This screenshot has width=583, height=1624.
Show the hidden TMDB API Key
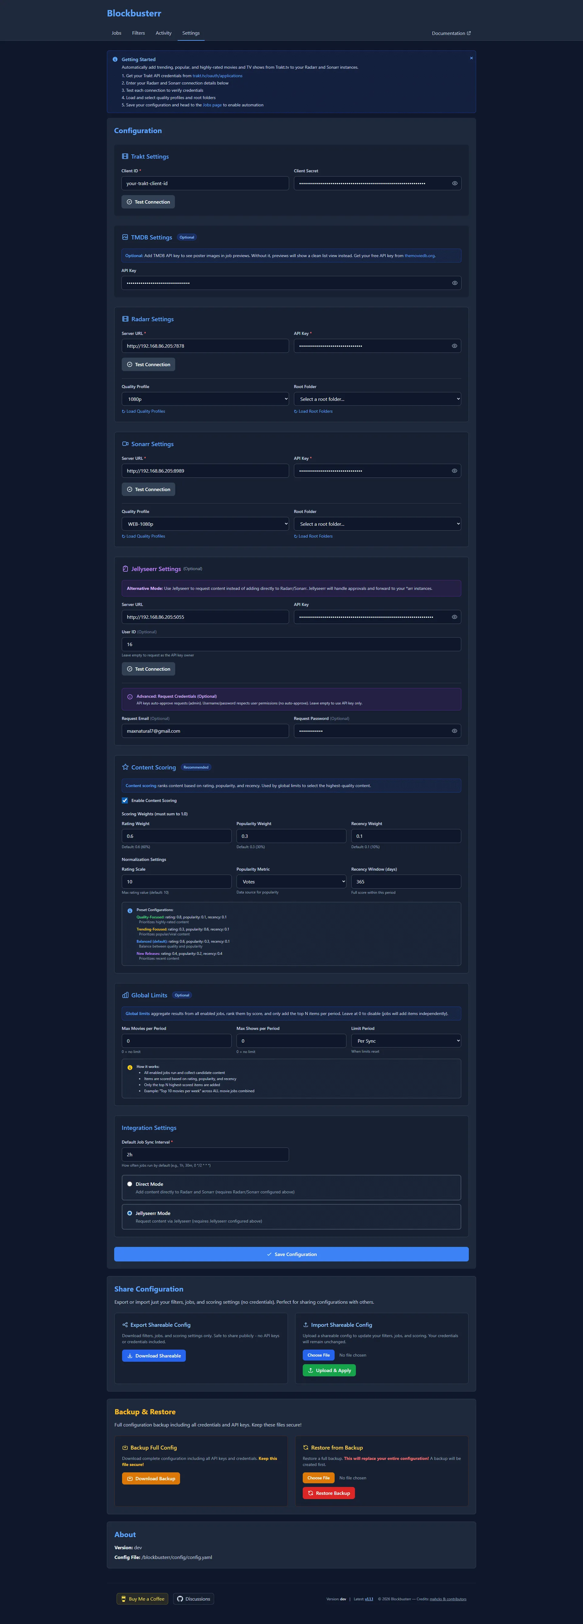pos(455,283)
